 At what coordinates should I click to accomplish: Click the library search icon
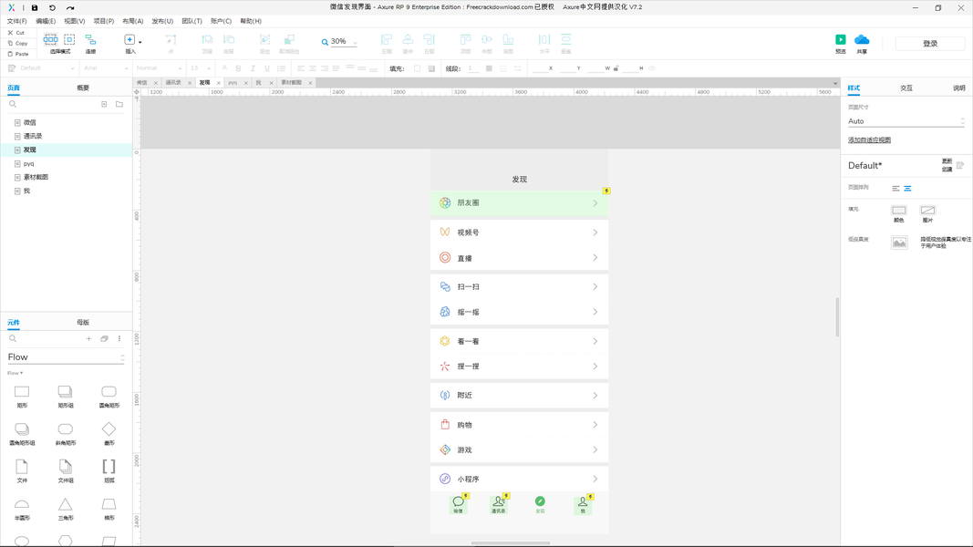click(13, 338)
